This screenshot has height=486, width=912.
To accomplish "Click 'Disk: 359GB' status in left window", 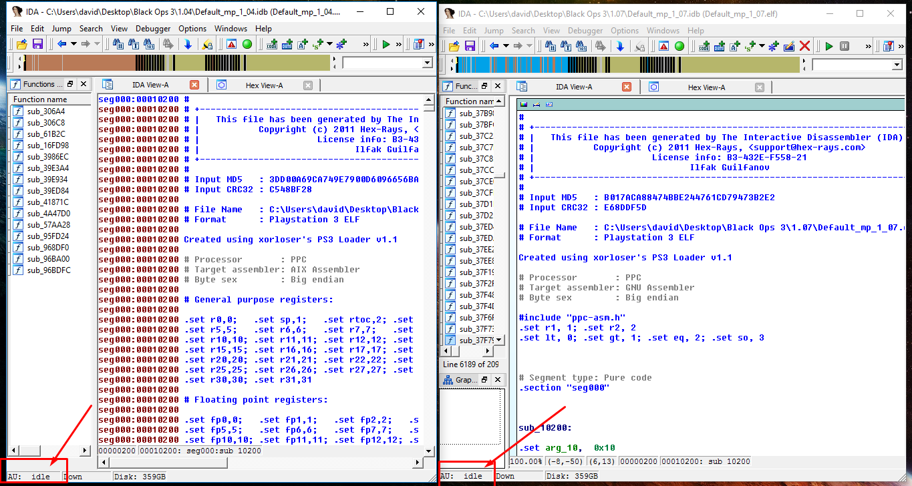I will click(139, 477).
